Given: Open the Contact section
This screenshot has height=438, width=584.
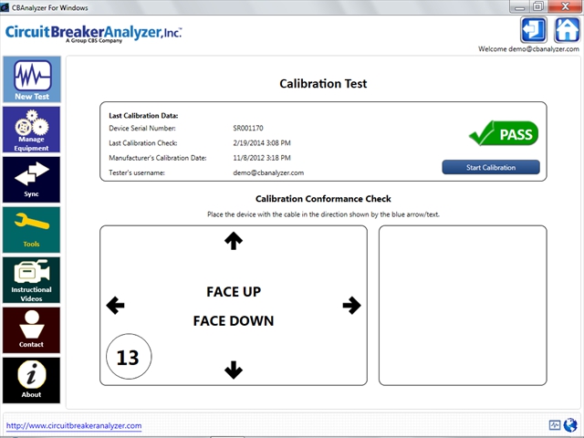Looking at the screenshot, I should pyautogui.click(x=32, y=330).
